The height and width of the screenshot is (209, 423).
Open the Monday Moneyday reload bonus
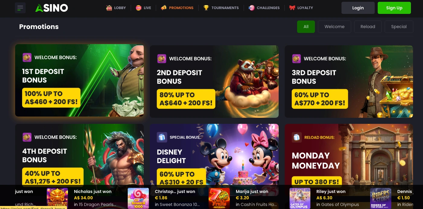click(x=349, y=154)
